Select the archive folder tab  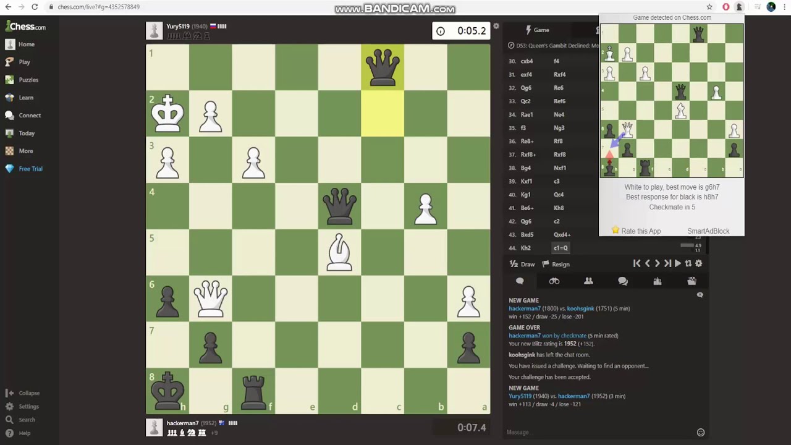click(692, 281)
